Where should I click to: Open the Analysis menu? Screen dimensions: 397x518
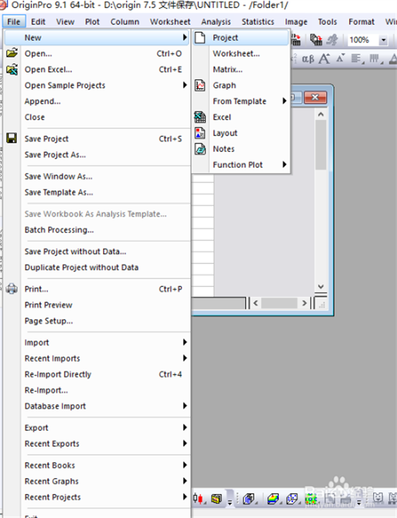click(216, 22)
